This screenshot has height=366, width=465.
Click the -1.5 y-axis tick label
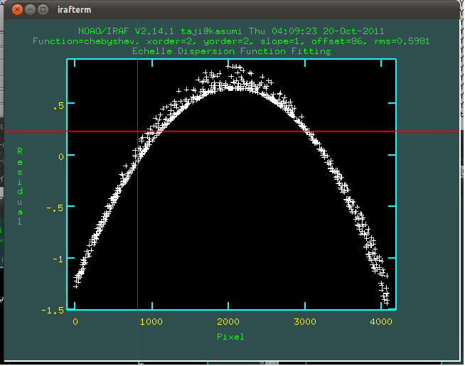click(x=53, y=311)
